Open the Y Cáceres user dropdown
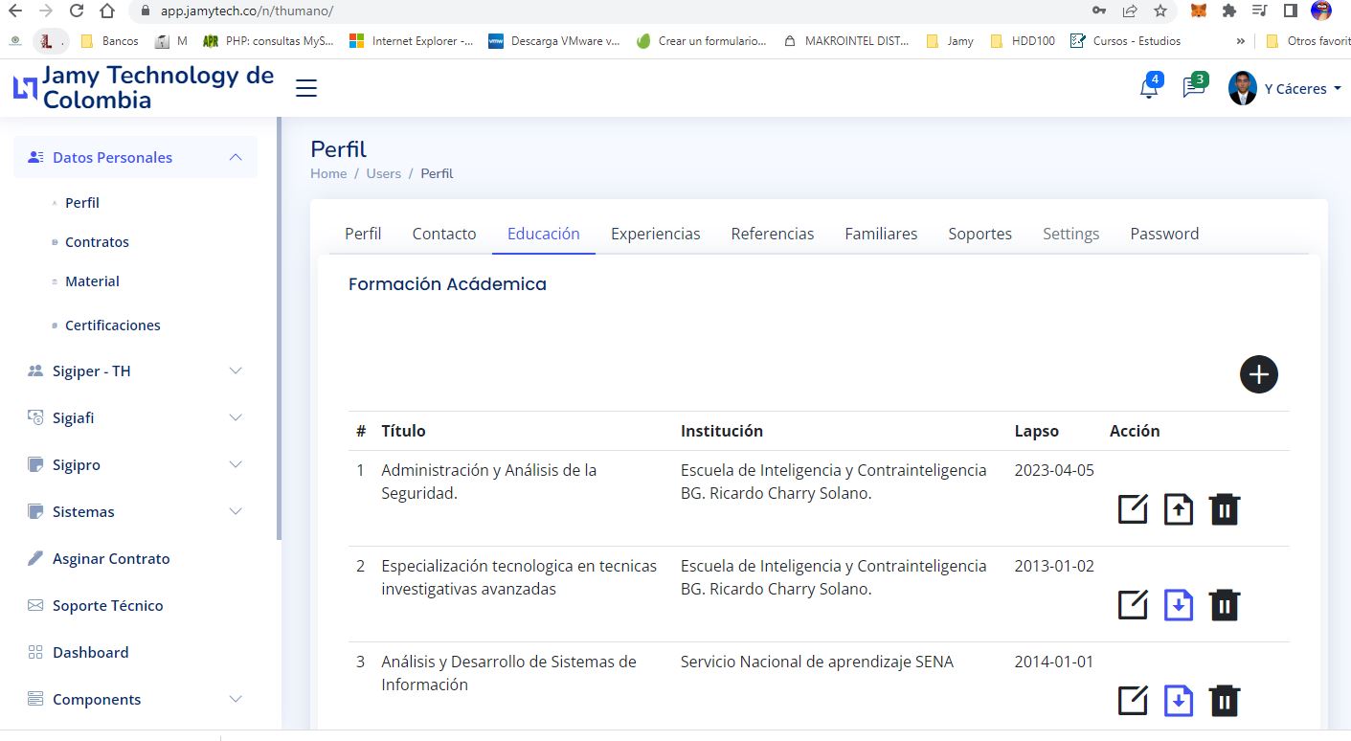1351x741 pixels. pos(1285,89)
